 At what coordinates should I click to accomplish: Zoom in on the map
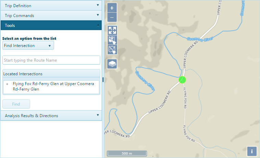point(112,8)
